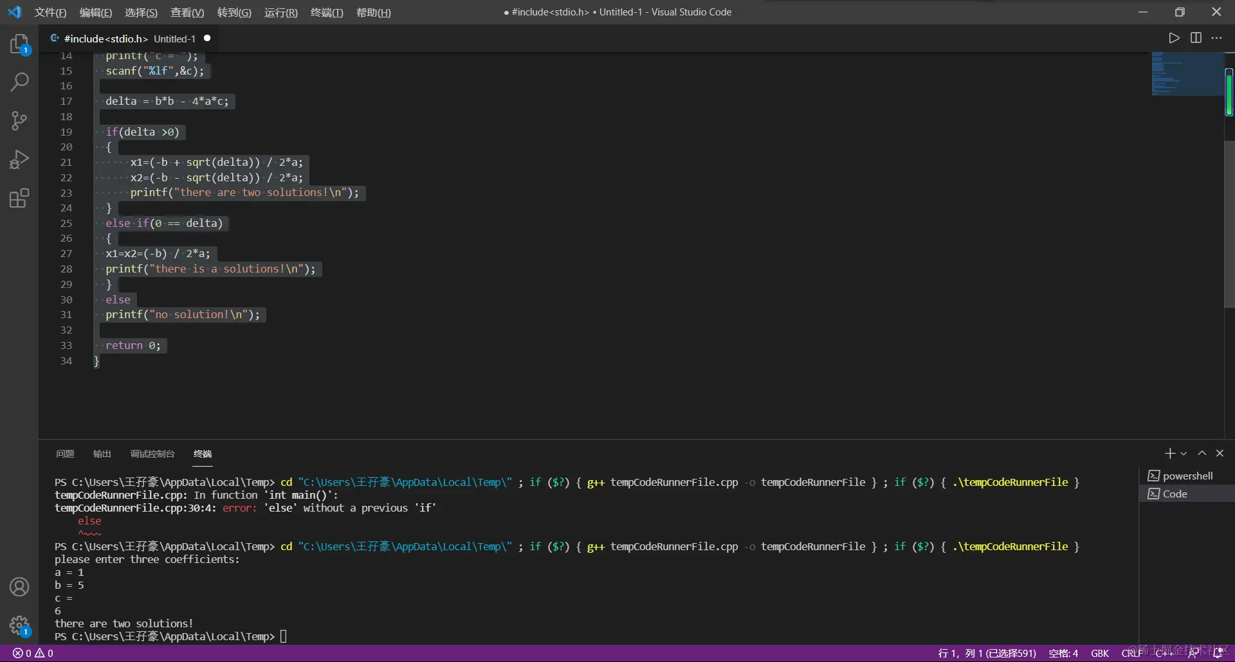Click terminal output 'please enter three coefficients:'
The height and width of the screenshot is (662, 1235).
pyautogui.click(x=147, y=559)
